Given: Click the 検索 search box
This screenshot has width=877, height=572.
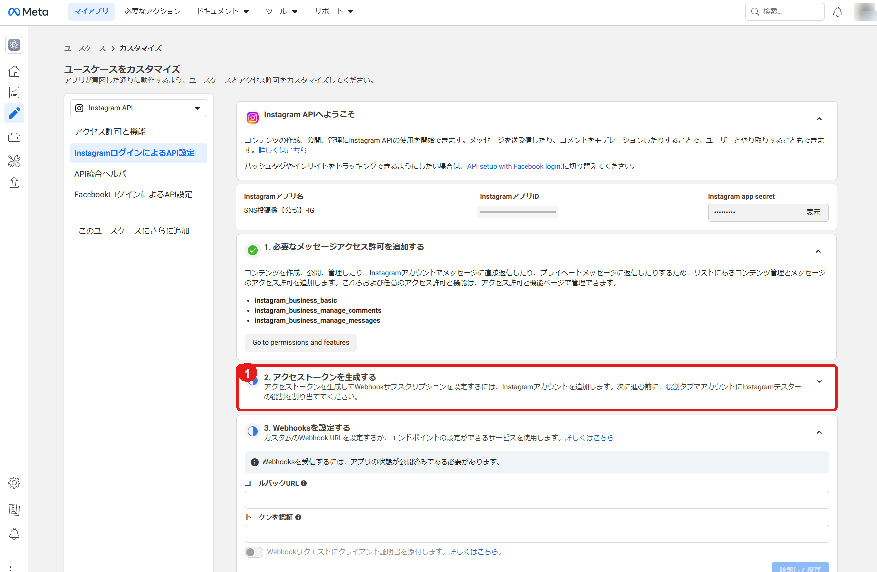Looking at the screenshot, I should [785, 12].
